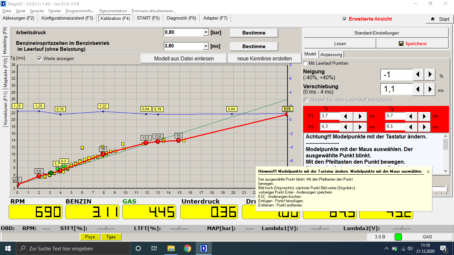
Task: Toggle Erweiterte Ansicht checkbox
Action: click(x=345, y=19)
